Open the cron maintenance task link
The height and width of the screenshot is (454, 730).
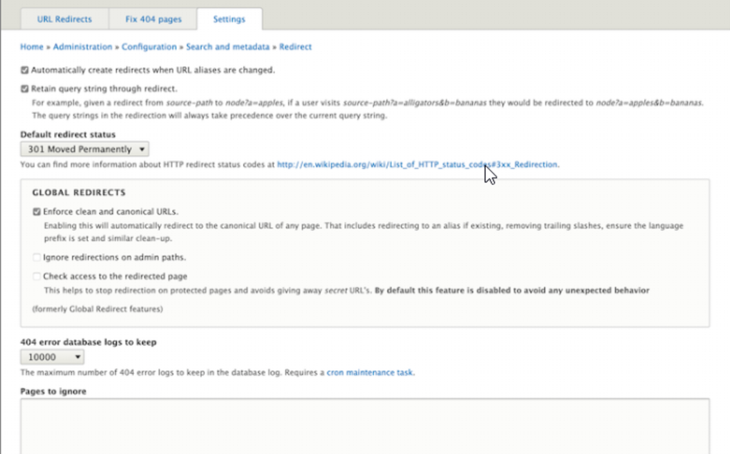(370, 372)
